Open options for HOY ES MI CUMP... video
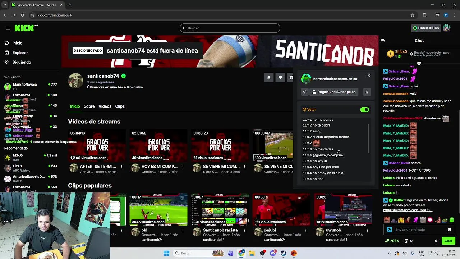 [x=183, y=167]
